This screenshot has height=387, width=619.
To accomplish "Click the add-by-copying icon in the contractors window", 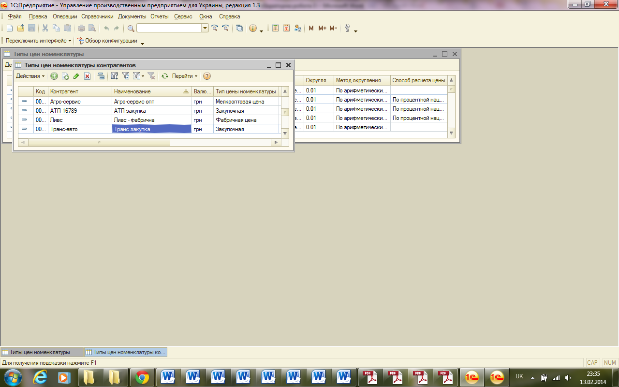I will (65, 76).
